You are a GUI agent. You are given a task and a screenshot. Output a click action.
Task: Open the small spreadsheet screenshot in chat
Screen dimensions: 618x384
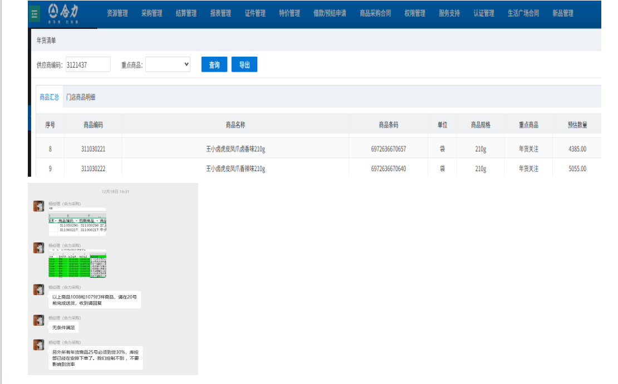[77, 223]
